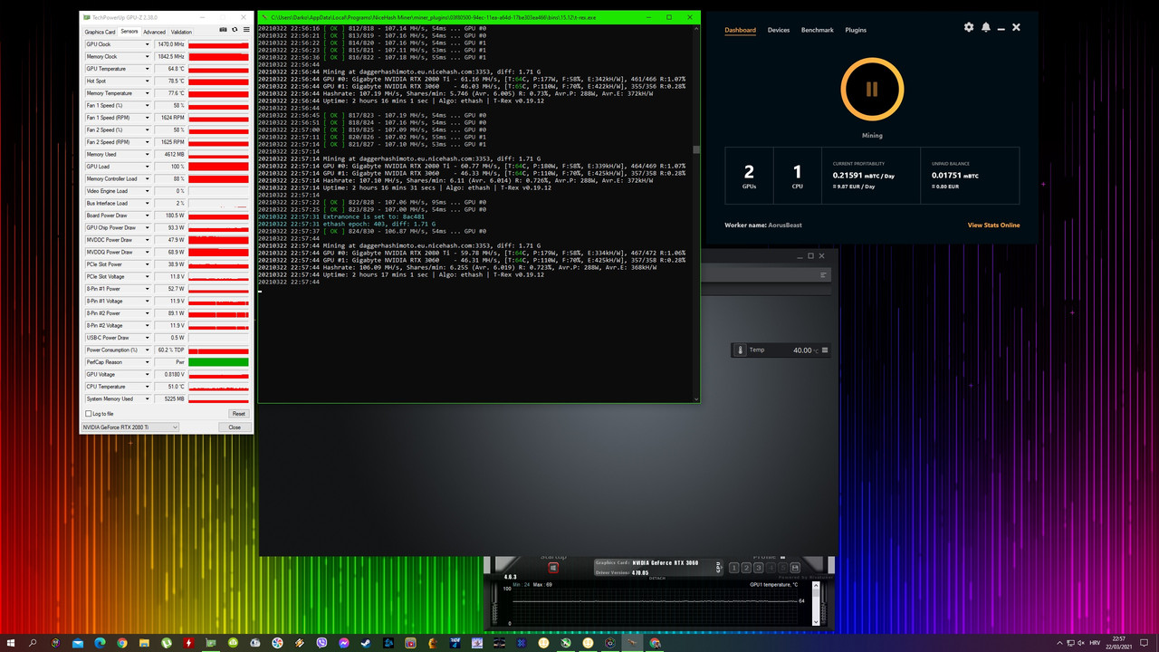Select Afterburner profile 3
The height and width of the screenshot is (652, 1159).
point(758,568)
